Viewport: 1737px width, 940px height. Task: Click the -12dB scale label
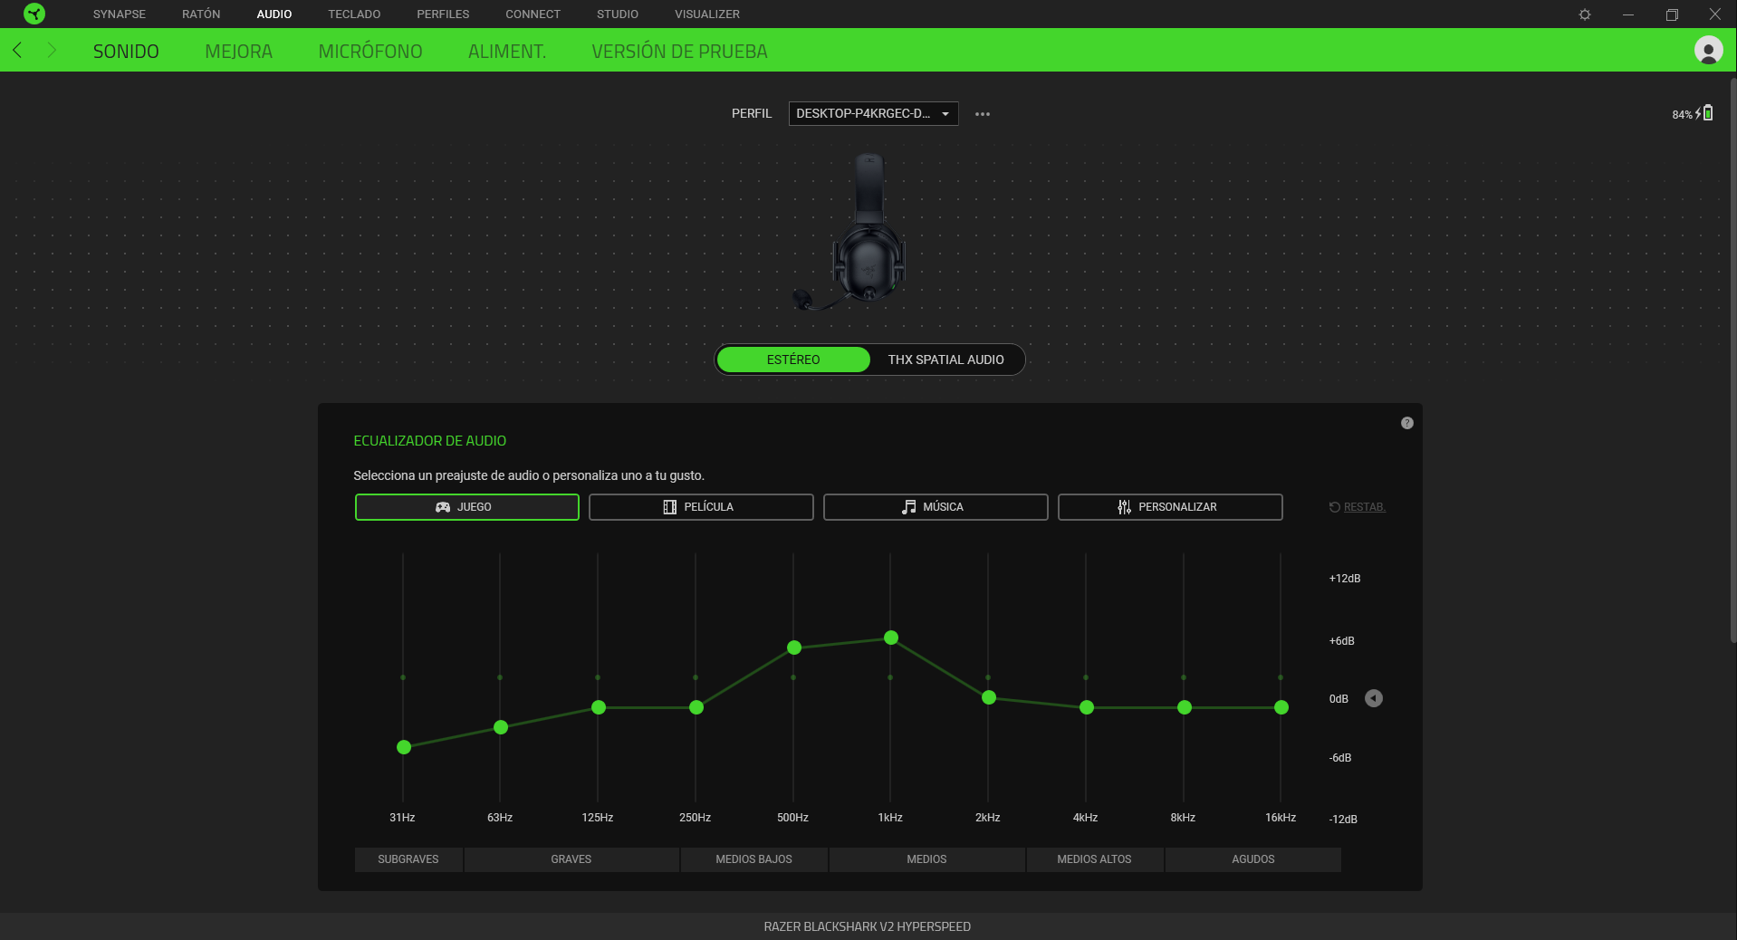point(1343,820)
